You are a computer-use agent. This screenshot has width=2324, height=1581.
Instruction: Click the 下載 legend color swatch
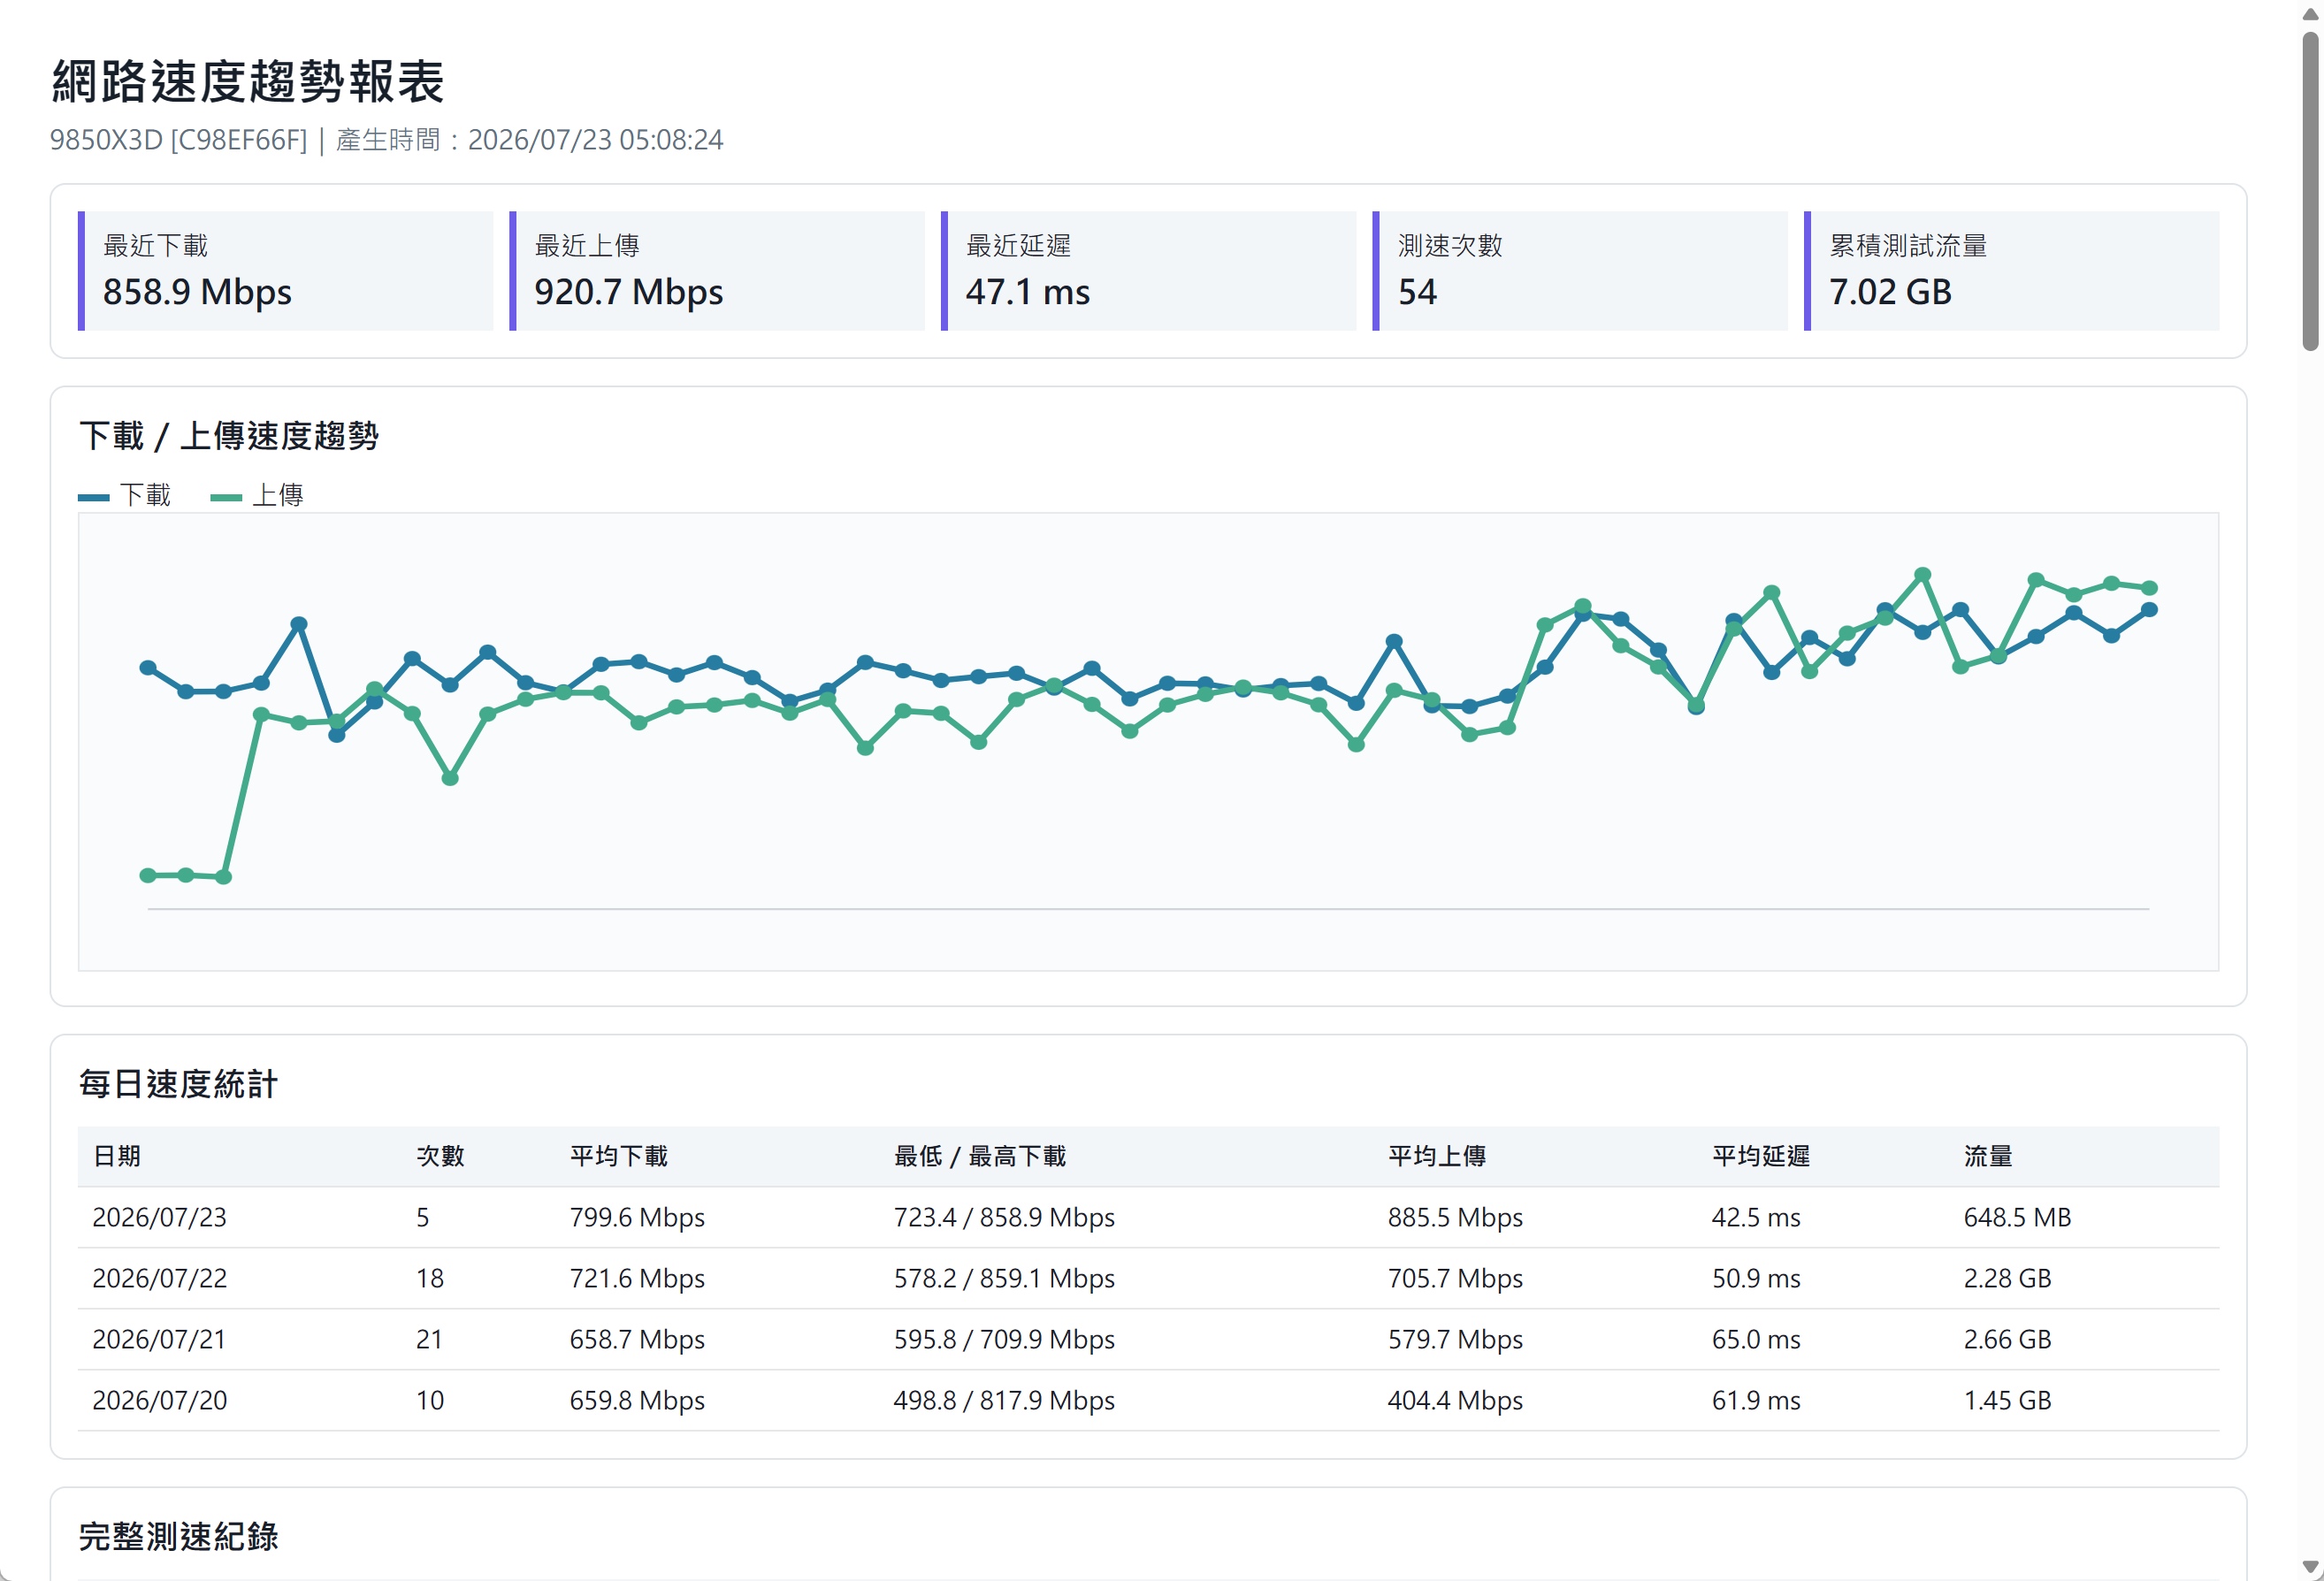pos(93,497)
